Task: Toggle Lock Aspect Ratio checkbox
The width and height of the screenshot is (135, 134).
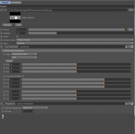Action: click(x=23, y=76)
